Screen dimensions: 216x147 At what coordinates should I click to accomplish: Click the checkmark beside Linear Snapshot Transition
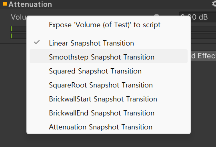pyautogui.click(x=37, y=42)
